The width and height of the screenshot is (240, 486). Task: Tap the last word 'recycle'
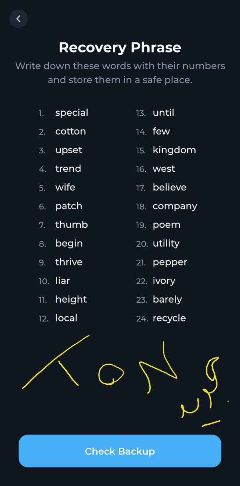tap(169, 318)
